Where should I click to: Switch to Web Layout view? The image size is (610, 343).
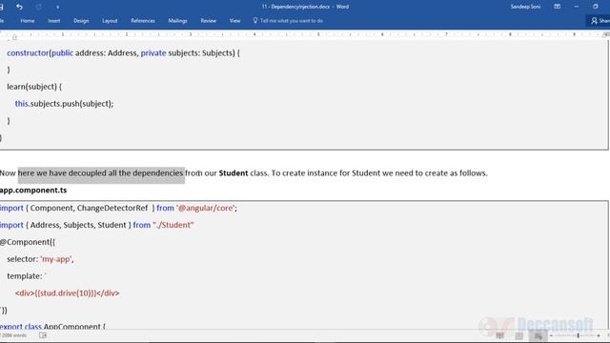[x=538, y=335]
